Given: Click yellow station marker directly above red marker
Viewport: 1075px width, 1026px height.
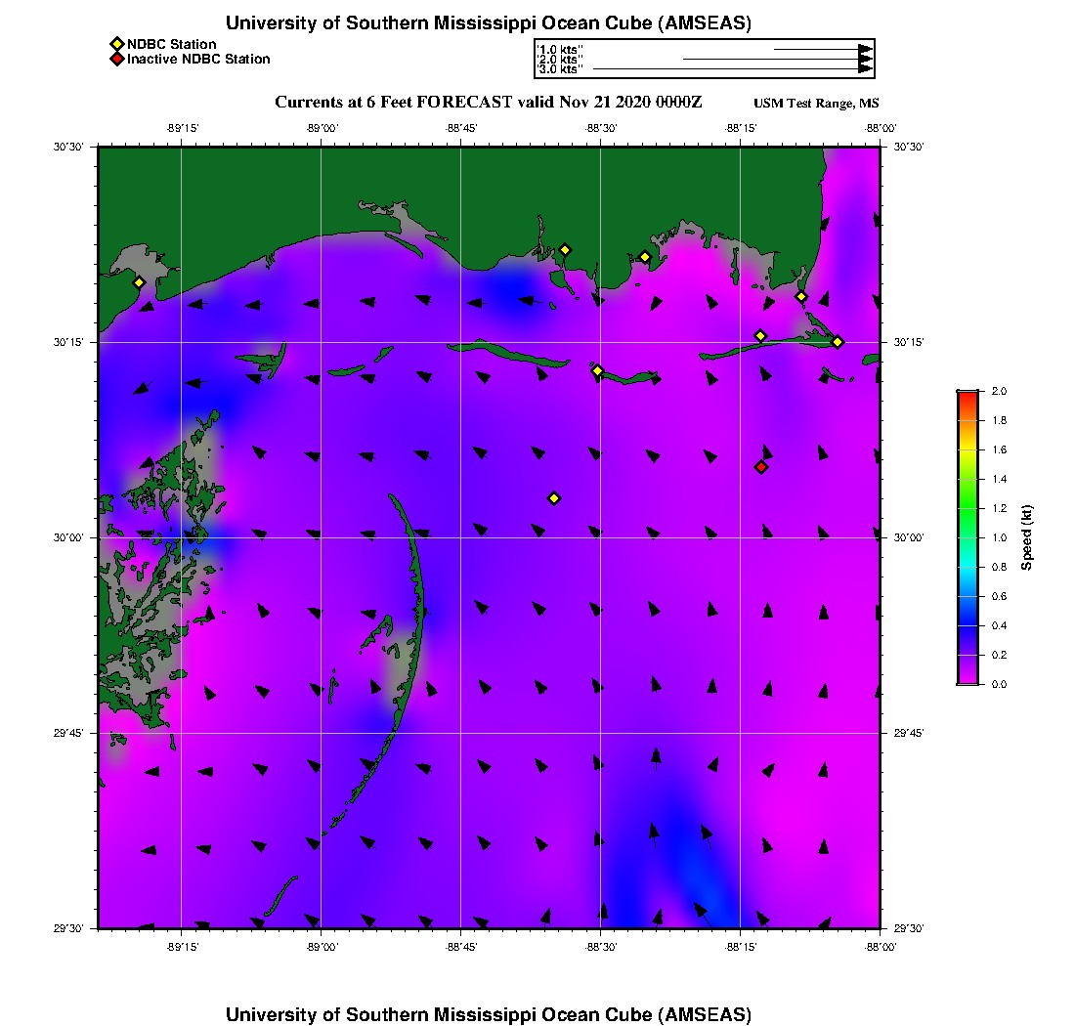Looking at the screenshot, I should [x=760, y=336].
